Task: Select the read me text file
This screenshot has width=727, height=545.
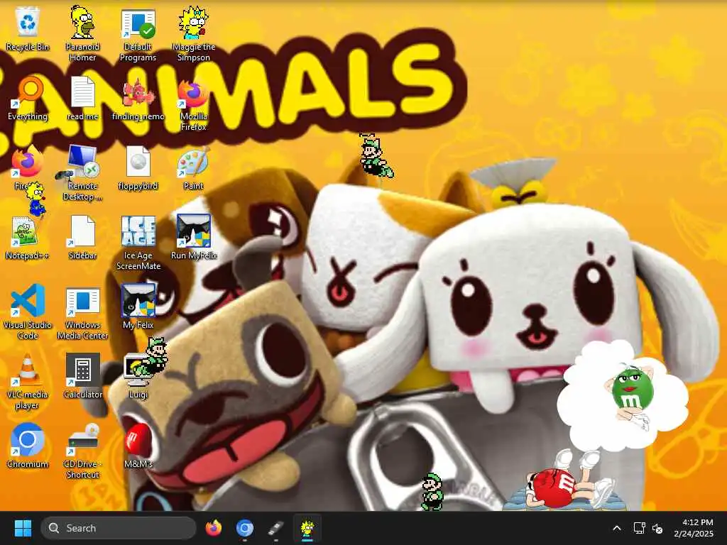Action: tap(82, 98)
